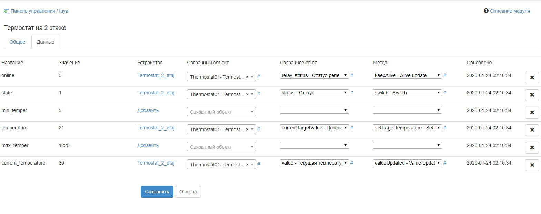Switch to the Общее tab
The height and width of the screenshot is (214, 541).
[x=17, y=42]
